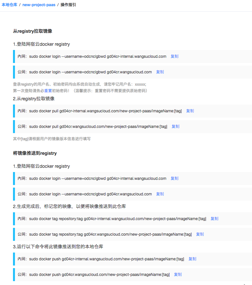Viewport: 252px width, 285px height.
Task: Copy the 公网 docker push command
Action: pyautogui.click(x=178, y=275)
